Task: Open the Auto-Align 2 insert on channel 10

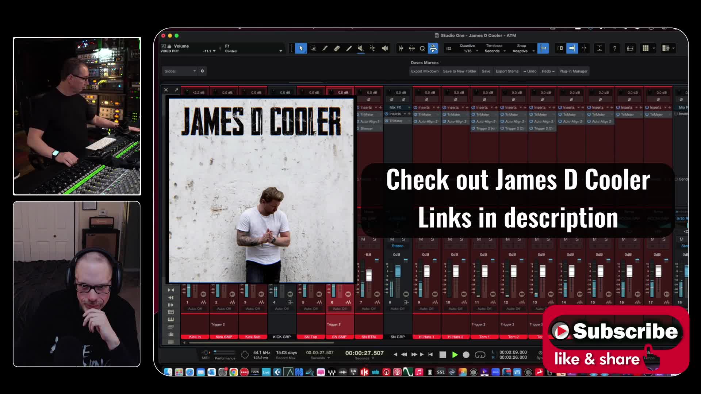Action: click(456, 121)
